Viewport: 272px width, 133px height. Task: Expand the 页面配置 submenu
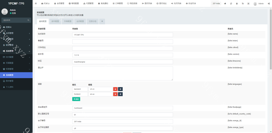pyautogui.click(x=16, y=63)
